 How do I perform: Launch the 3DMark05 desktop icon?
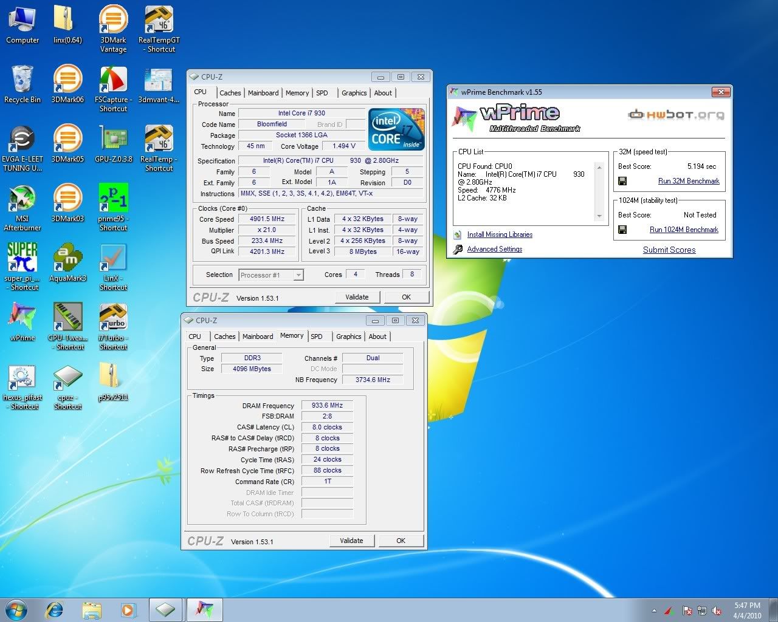click(x=67, y=144)
